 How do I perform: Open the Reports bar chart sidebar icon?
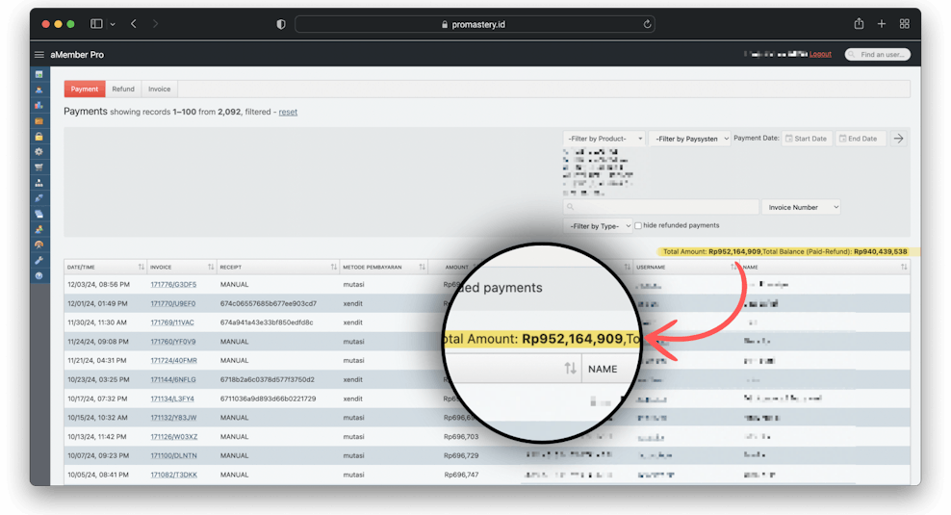[39, 105]
